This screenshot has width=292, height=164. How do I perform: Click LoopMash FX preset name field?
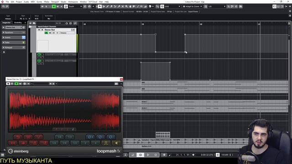(41, 84)
